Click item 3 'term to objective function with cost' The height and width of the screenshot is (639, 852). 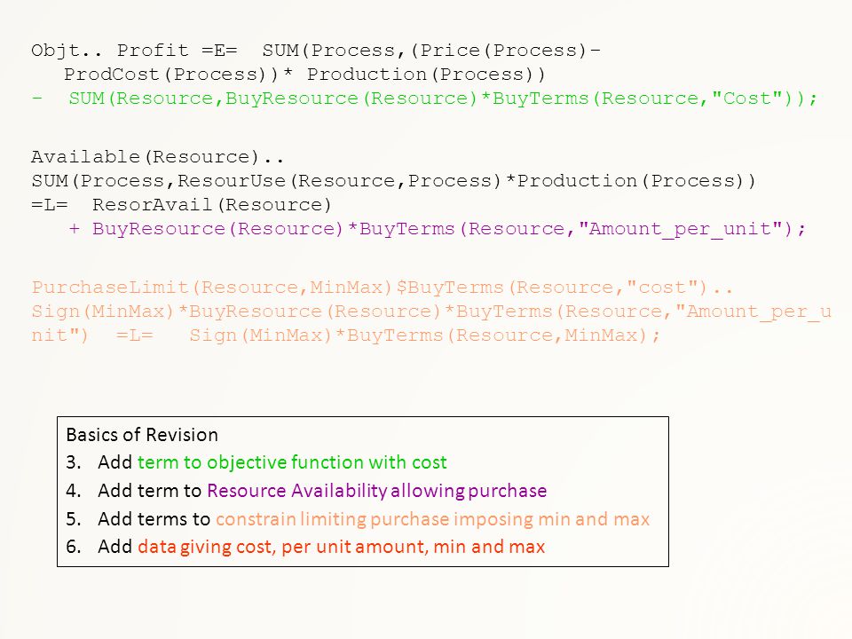tap(292, 462)
